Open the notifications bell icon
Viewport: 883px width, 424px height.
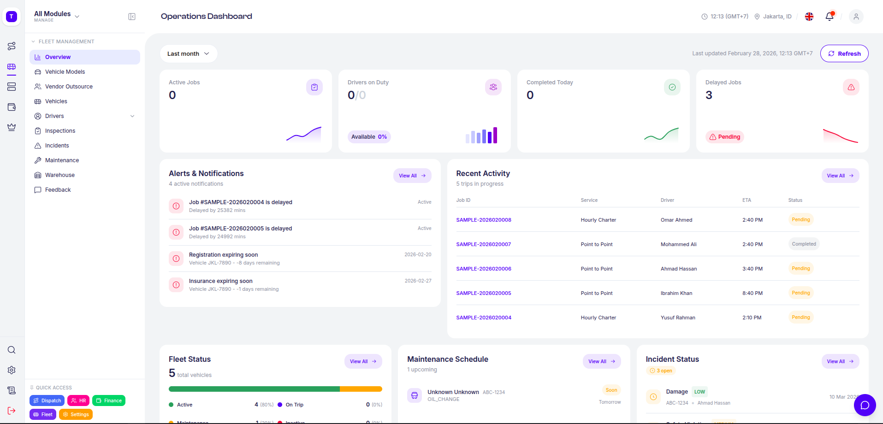[x=829, y=17]
